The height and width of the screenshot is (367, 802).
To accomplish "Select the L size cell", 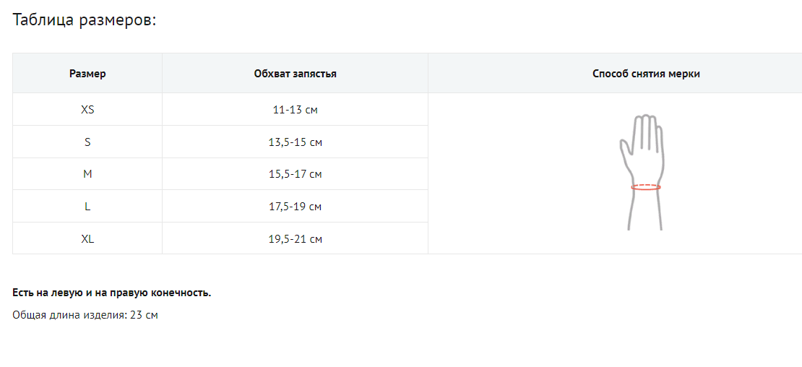I will pyautogui.click(x=87, y=207).
